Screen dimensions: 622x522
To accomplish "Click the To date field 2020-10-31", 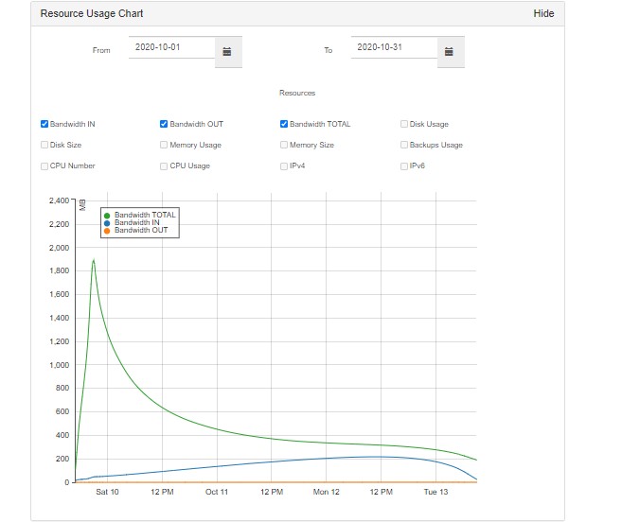I will 392,46.
